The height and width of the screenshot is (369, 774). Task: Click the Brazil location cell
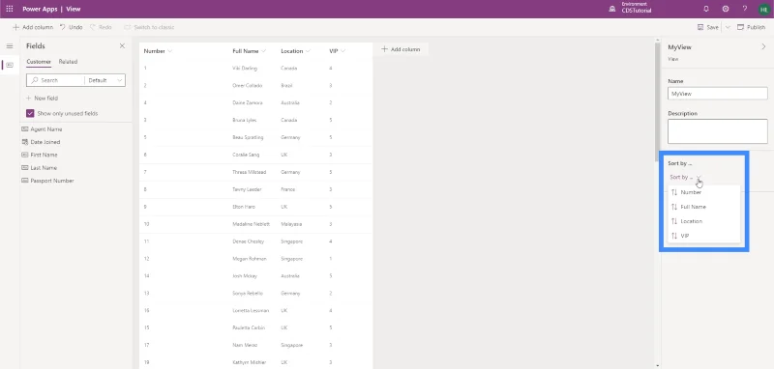click(286, 85)
